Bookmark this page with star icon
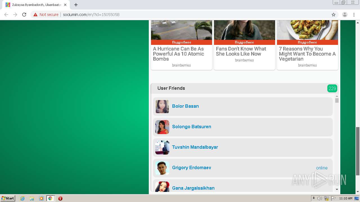The image size is (360, 202). pyautogui.click(x=334, y=15)
